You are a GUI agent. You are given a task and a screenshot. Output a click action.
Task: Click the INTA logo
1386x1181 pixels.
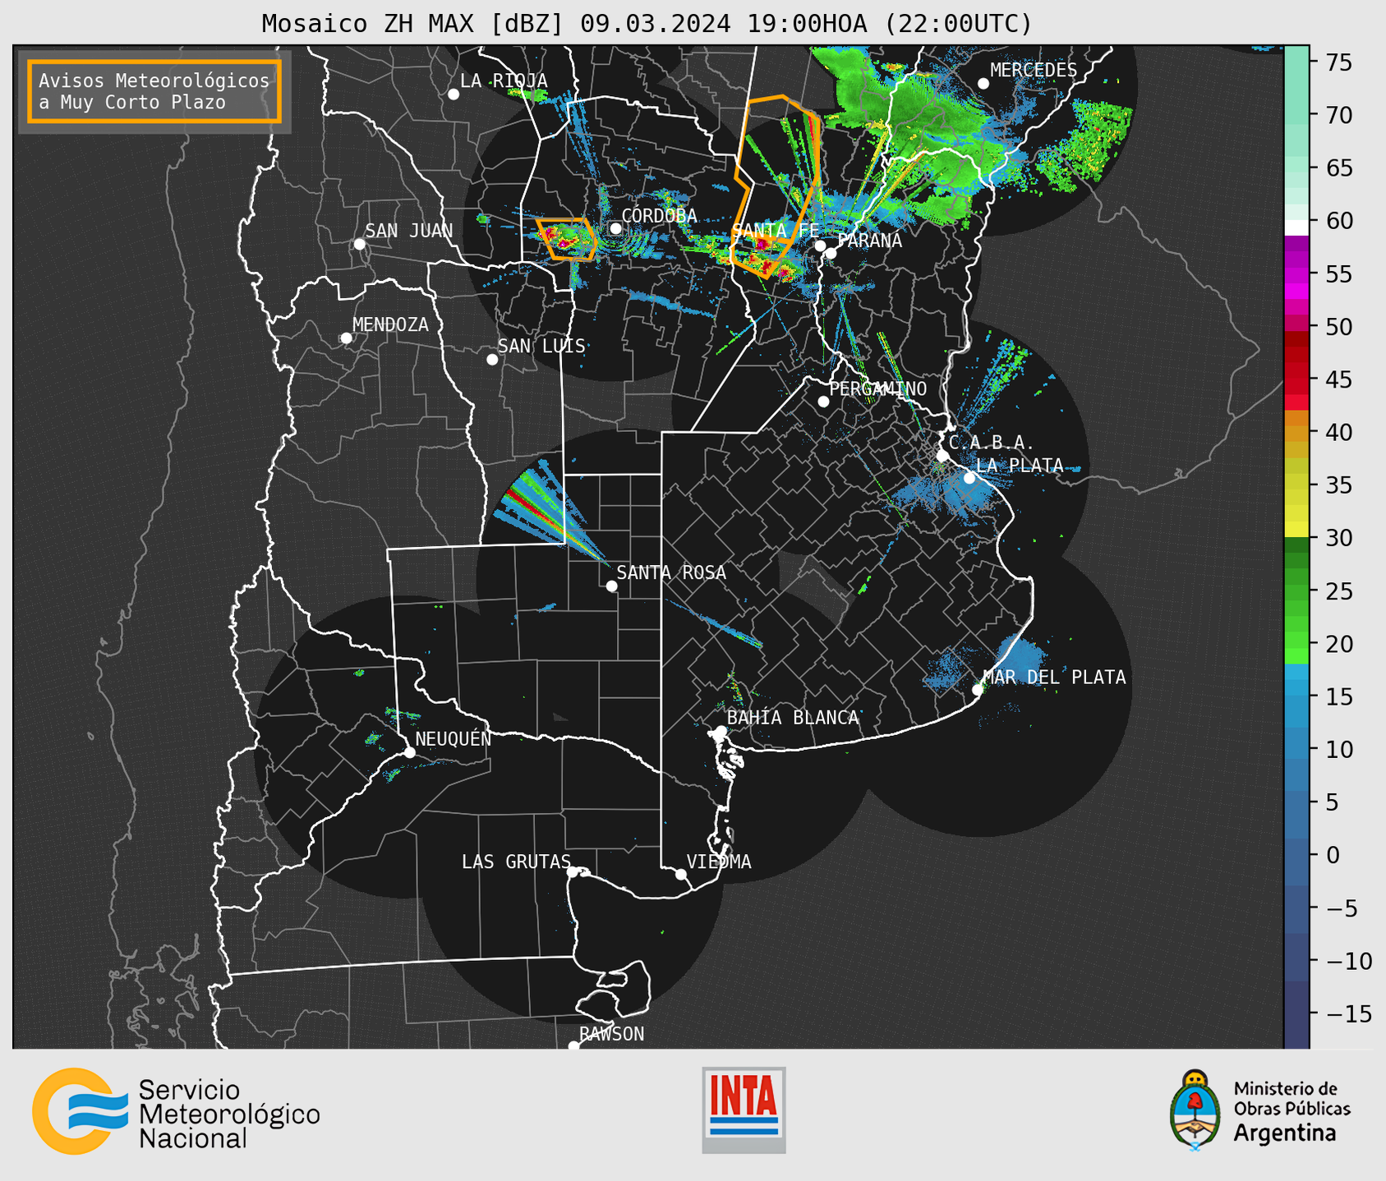[x=744, y=1110]
